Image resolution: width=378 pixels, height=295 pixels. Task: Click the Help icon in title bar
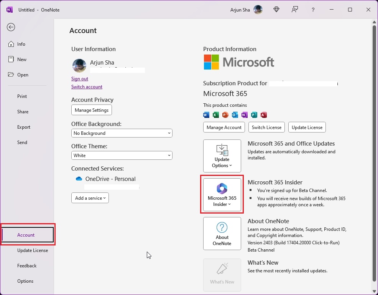point(313,10)
